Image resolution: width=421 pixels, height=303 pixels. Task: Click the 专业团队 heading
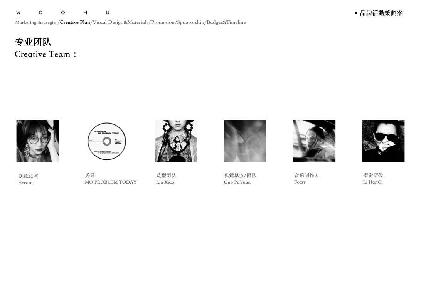(33, 42)
